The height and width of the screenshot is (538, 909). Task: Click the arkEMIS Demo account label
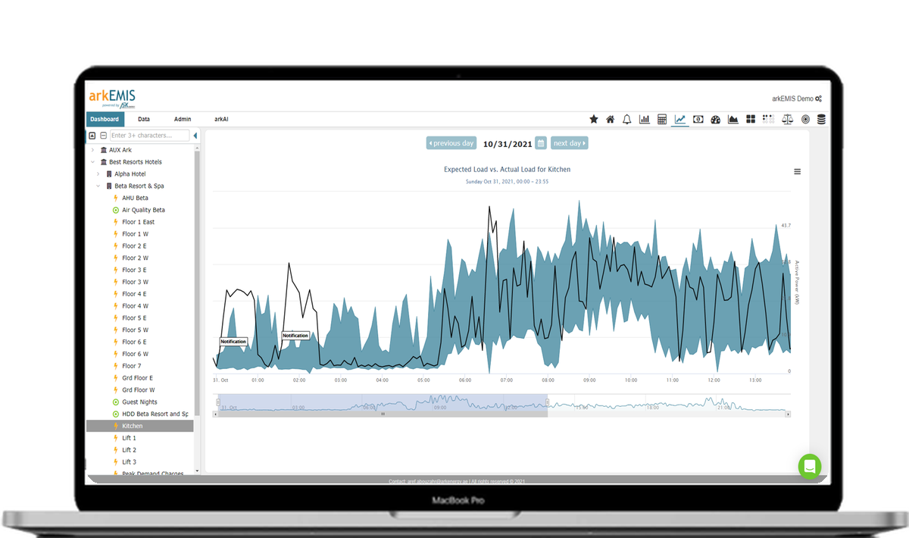tap(792, 99)
